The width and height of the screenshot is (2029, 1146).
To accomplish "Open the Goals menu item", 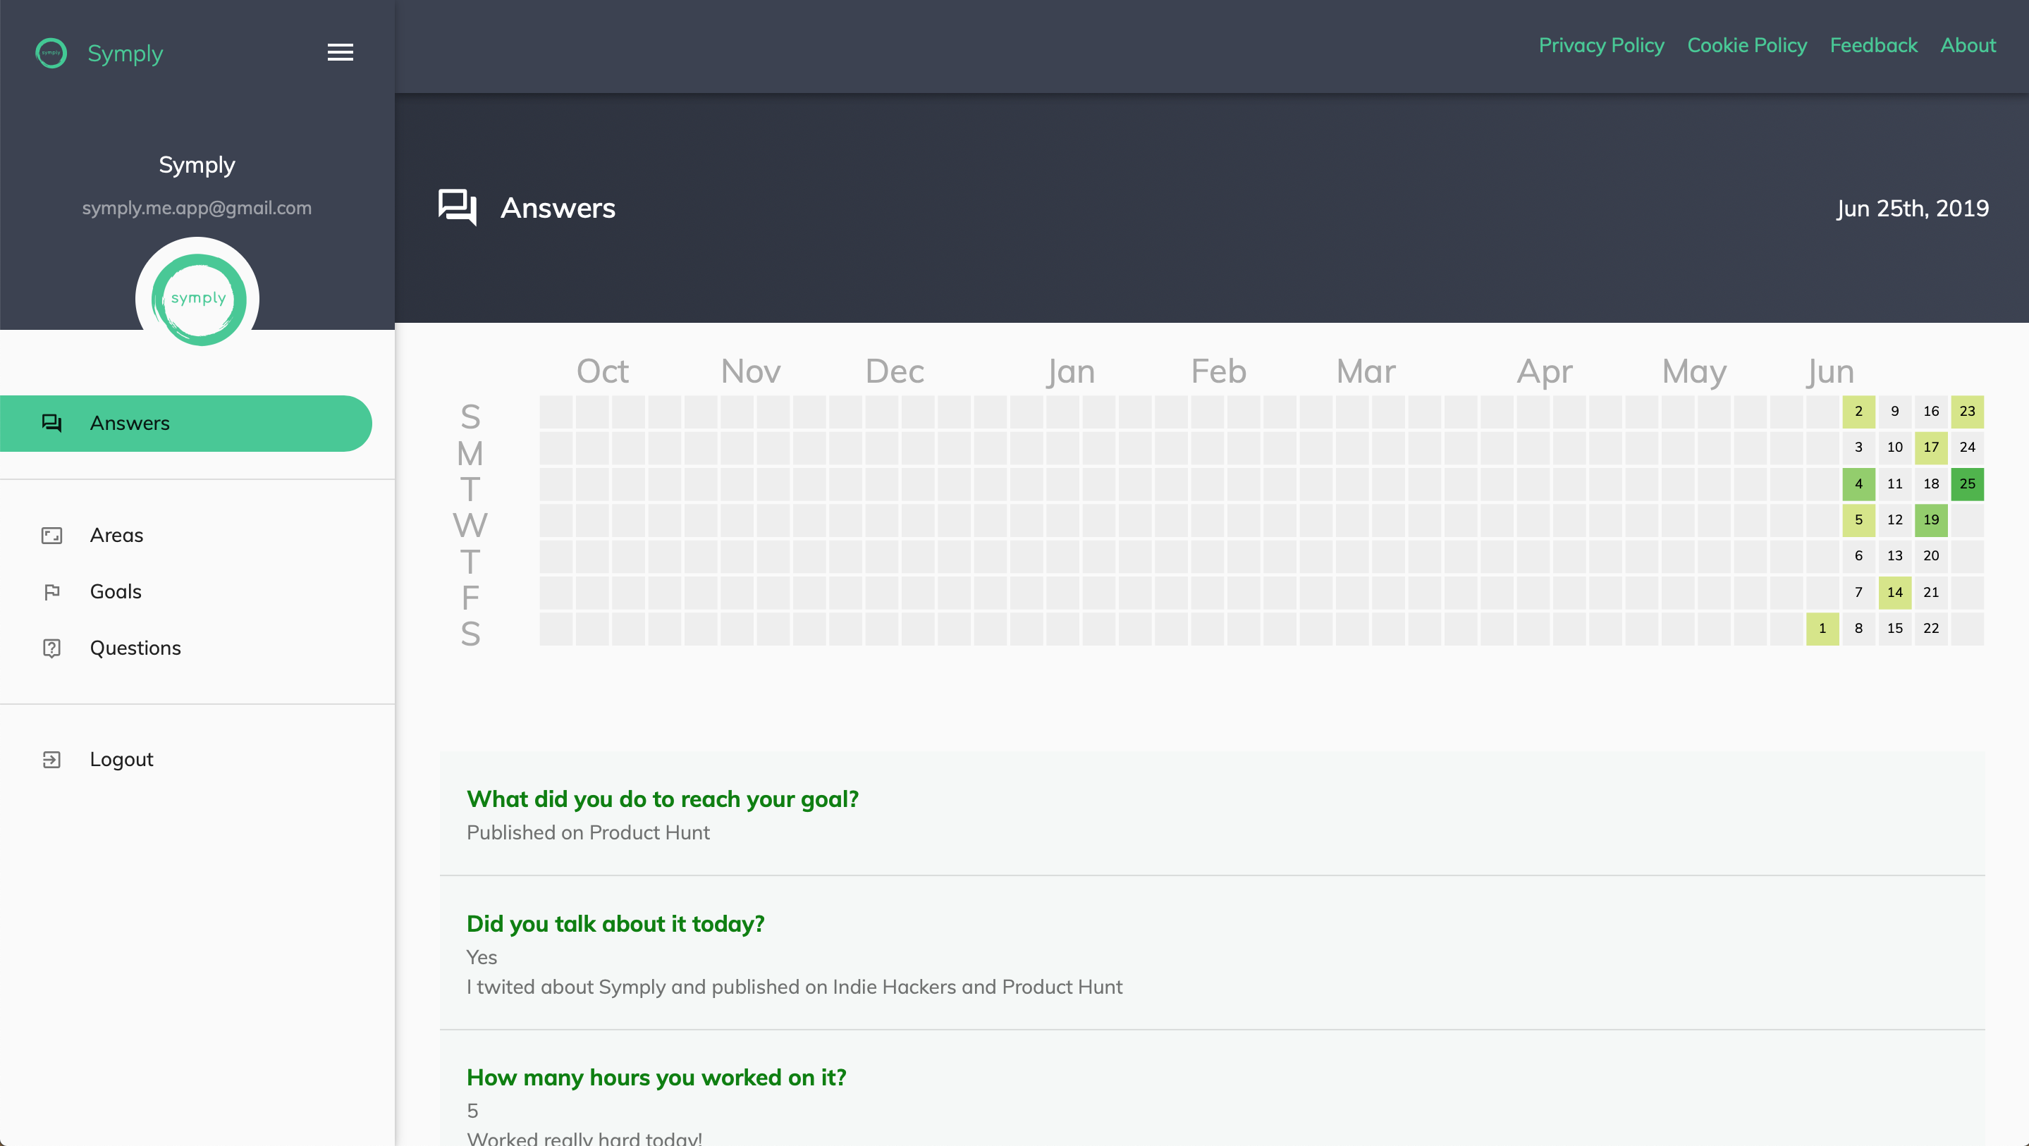I will point(116,591).
